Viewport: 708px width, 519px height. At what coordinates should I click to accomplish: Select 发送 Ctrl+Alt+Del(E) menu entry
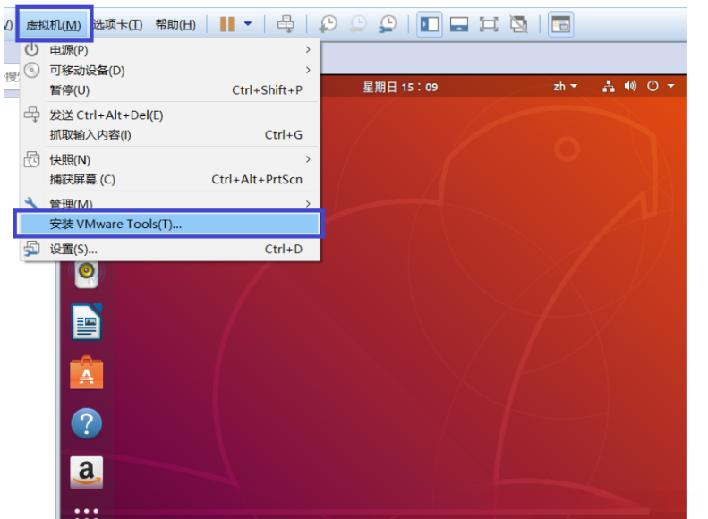point(170,115)
